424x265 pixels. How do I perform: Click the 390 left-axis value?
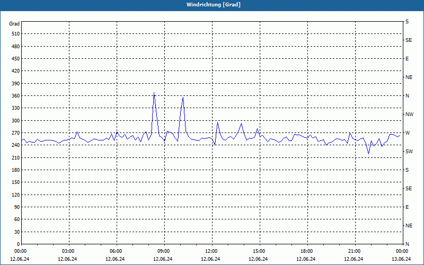click(x=16, y=84)
